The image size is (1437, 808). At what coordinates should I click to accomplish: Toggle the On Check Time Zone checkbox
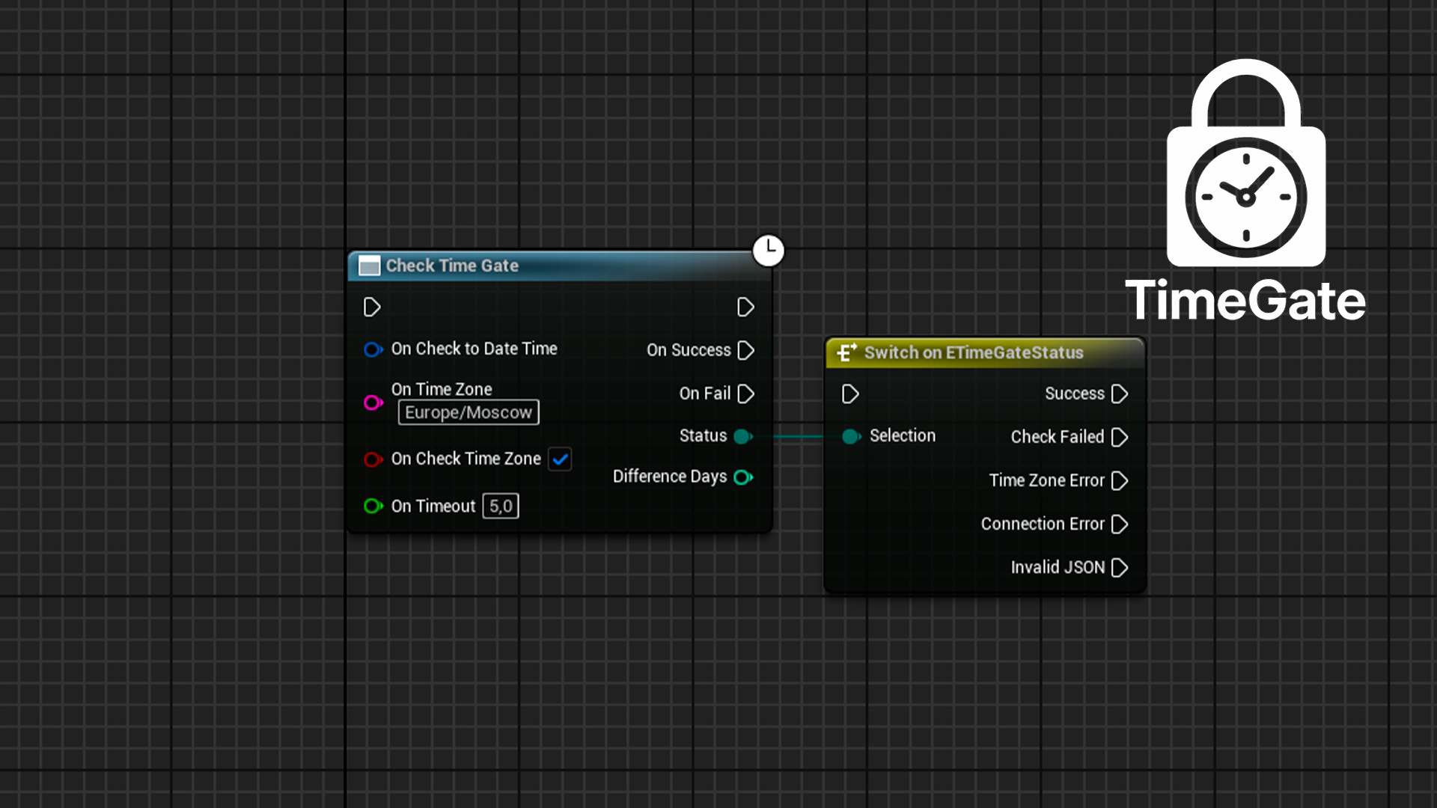coord(560,459)
